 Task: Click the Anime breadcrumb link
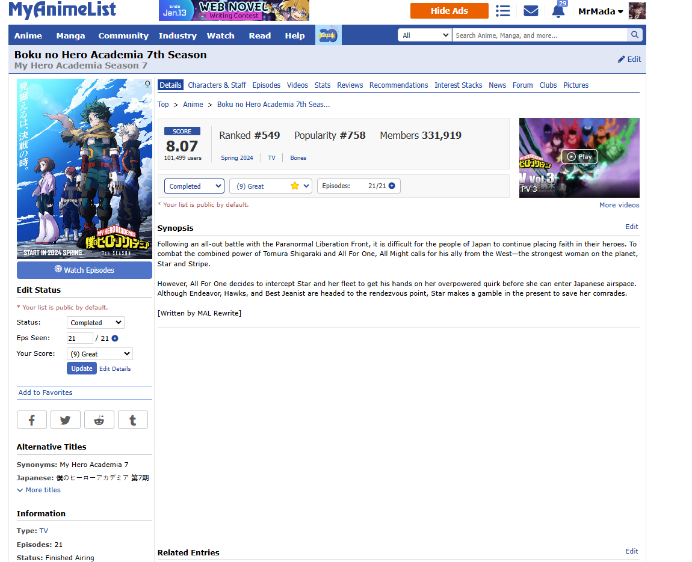[x=193, y=105]
